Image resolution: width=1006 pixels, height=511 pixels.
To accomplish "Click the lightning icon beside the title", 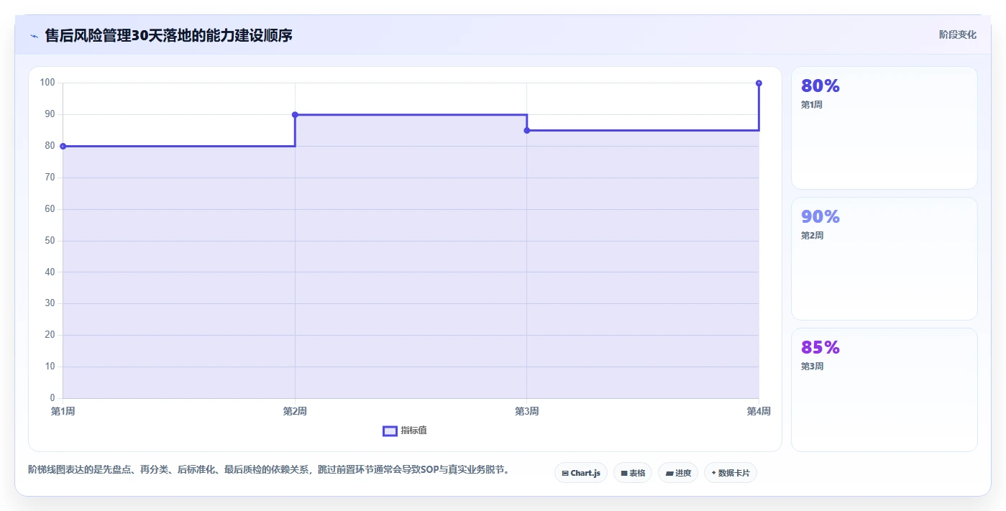I will [34, 35].
